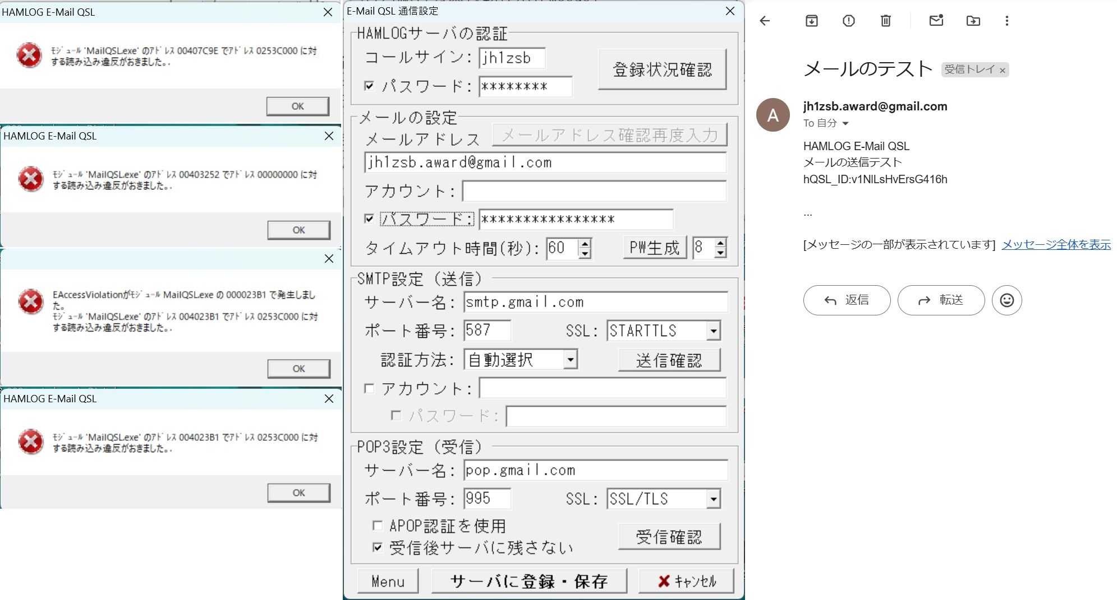1117x600 pixels.
Task: Click the Menu button in settings dialog
Action: pos(388,582)
